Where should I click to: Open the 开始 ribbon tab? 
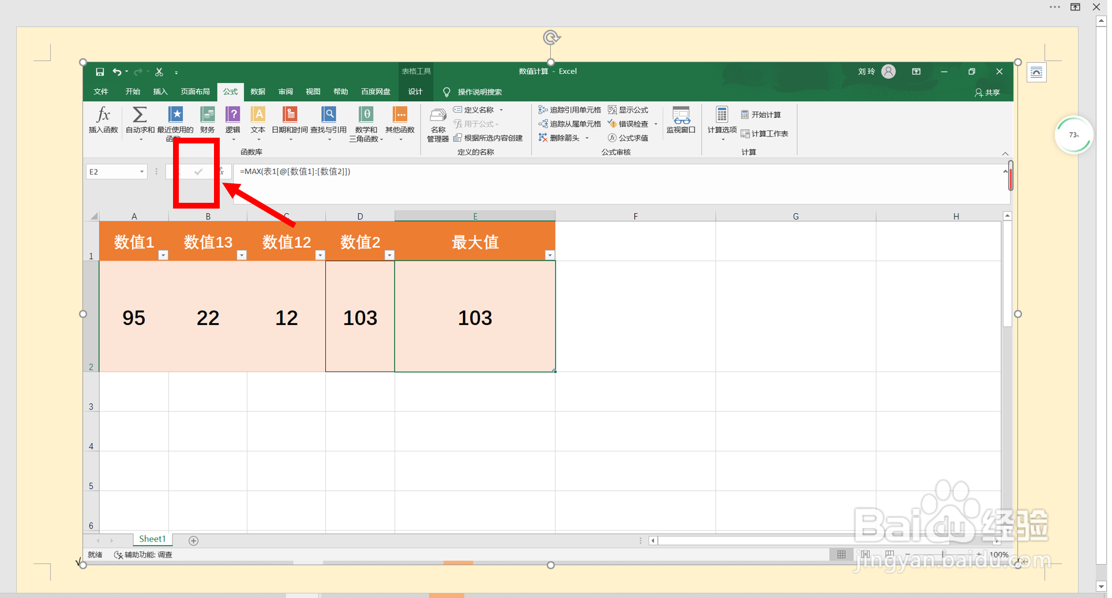point(132,92)
